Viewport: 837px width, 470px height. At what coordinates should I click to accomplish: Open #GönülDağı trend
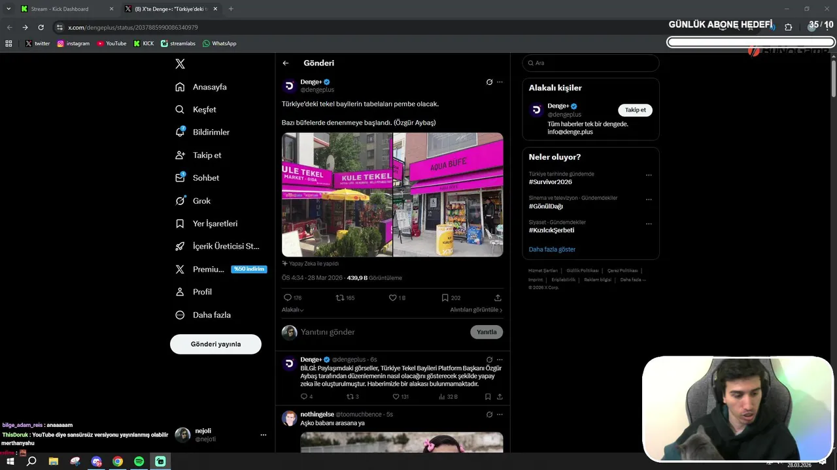coord(546,206)
